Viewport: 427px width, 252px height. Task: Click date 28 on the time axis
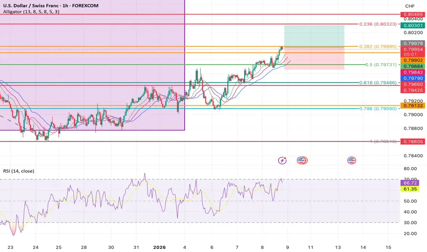pyautogui.click(x=84, y=247)
